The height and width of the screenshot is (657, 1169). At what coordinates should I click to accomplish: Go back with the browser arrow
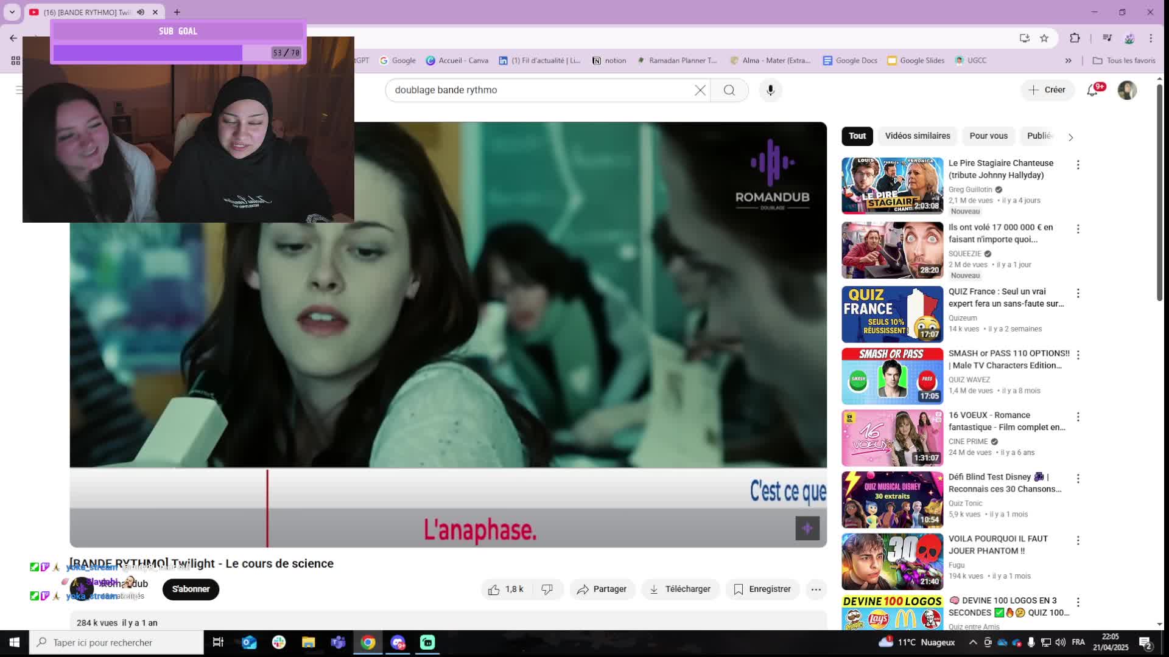pyautogui.click(x=13, y=38)
